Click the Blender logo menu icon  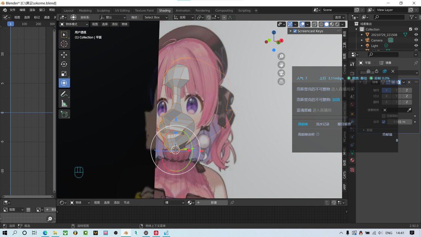(x=5, y=10)
